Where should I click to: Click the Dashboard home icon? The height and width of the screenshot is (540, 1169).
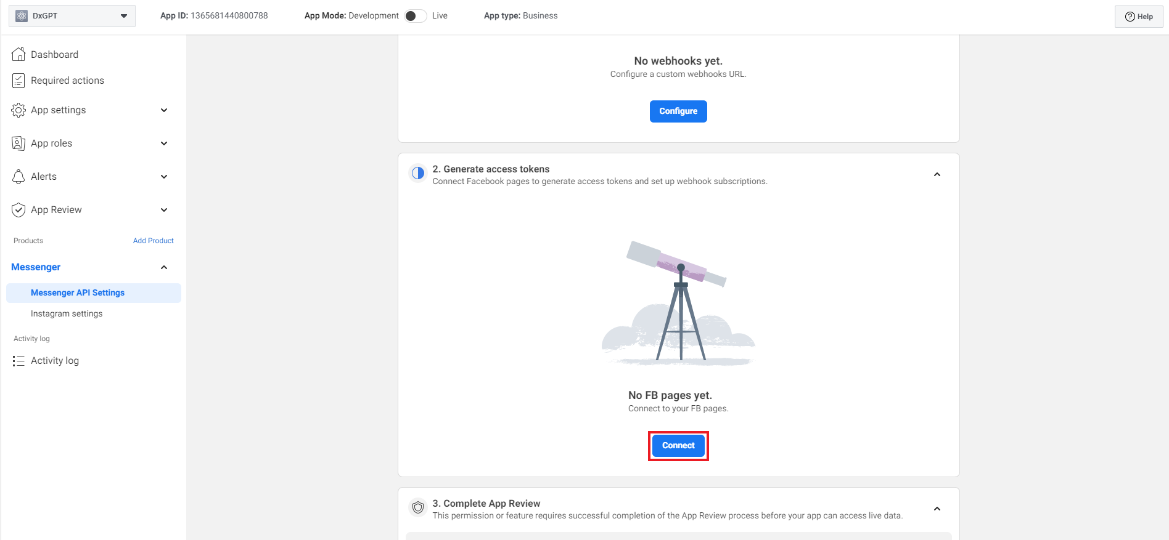18,54
